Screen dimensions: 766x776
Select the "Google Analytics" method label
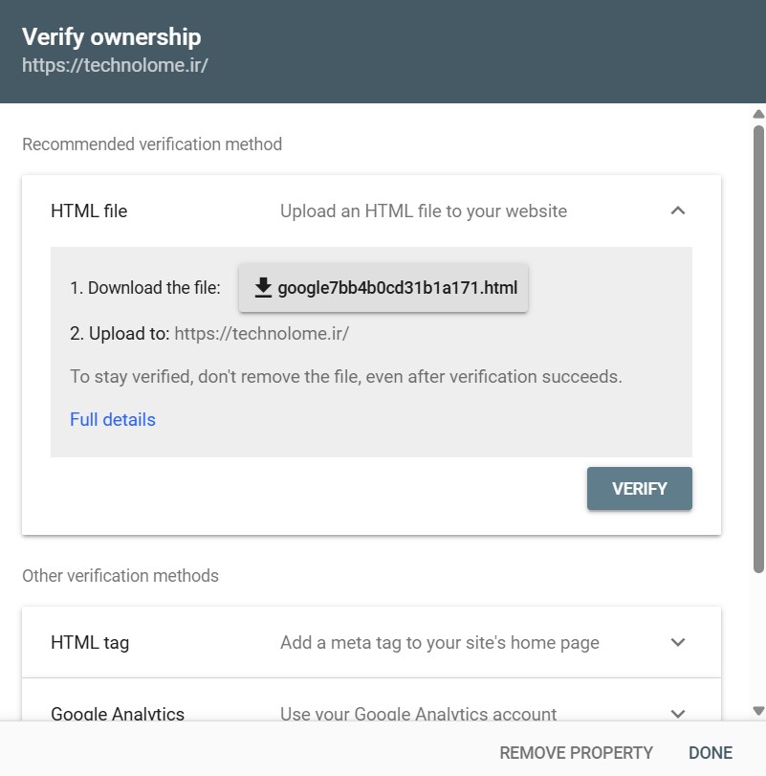coord(118,714)
